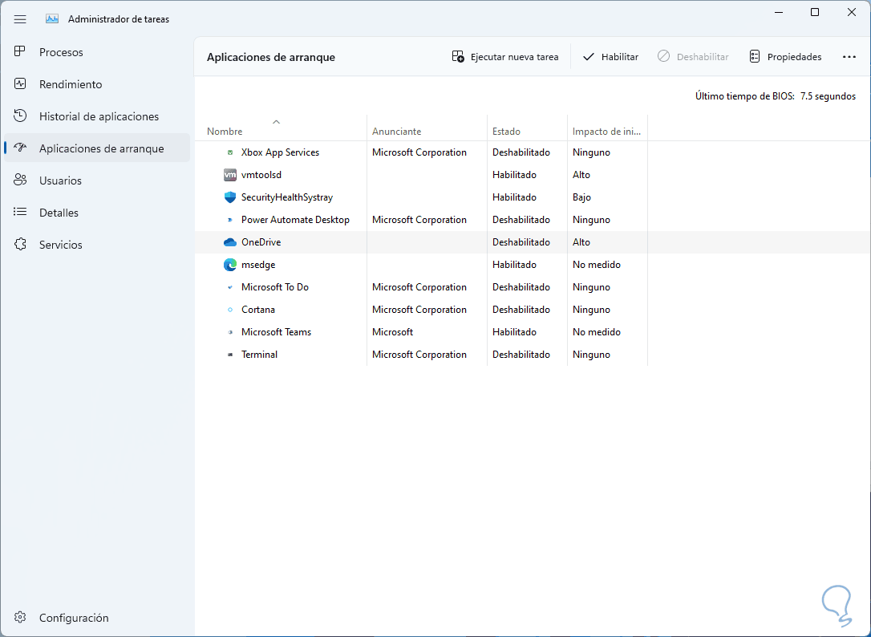The width and height of the screenshot is (871, 637).
Task: Sort by Anunciante column header
Action: [x=396, y=131]
